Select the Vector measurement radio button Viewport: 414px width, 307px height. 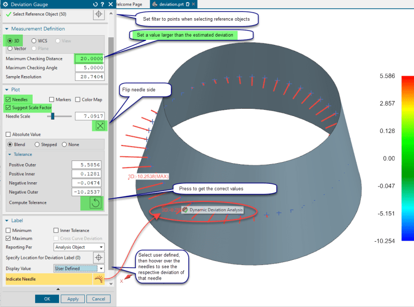pyautogui.click(x=10, y=48)
